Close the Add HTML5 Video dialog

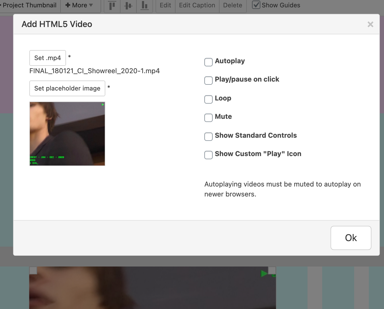point(370,24)
